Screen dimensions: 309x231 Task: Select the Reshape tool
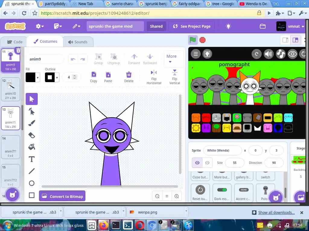pos(31,111)
